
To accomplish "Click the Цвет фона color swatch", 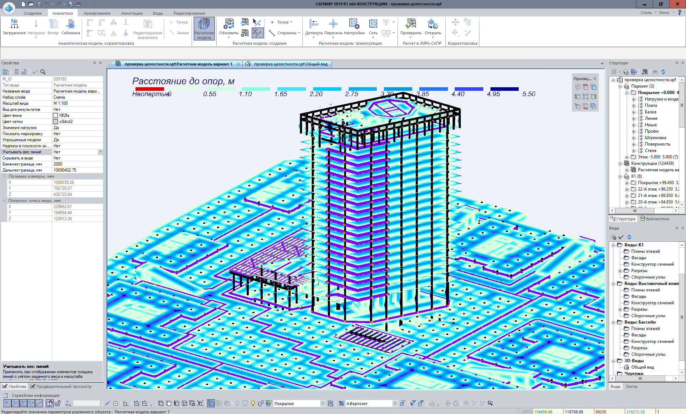I will coord(55,115).
